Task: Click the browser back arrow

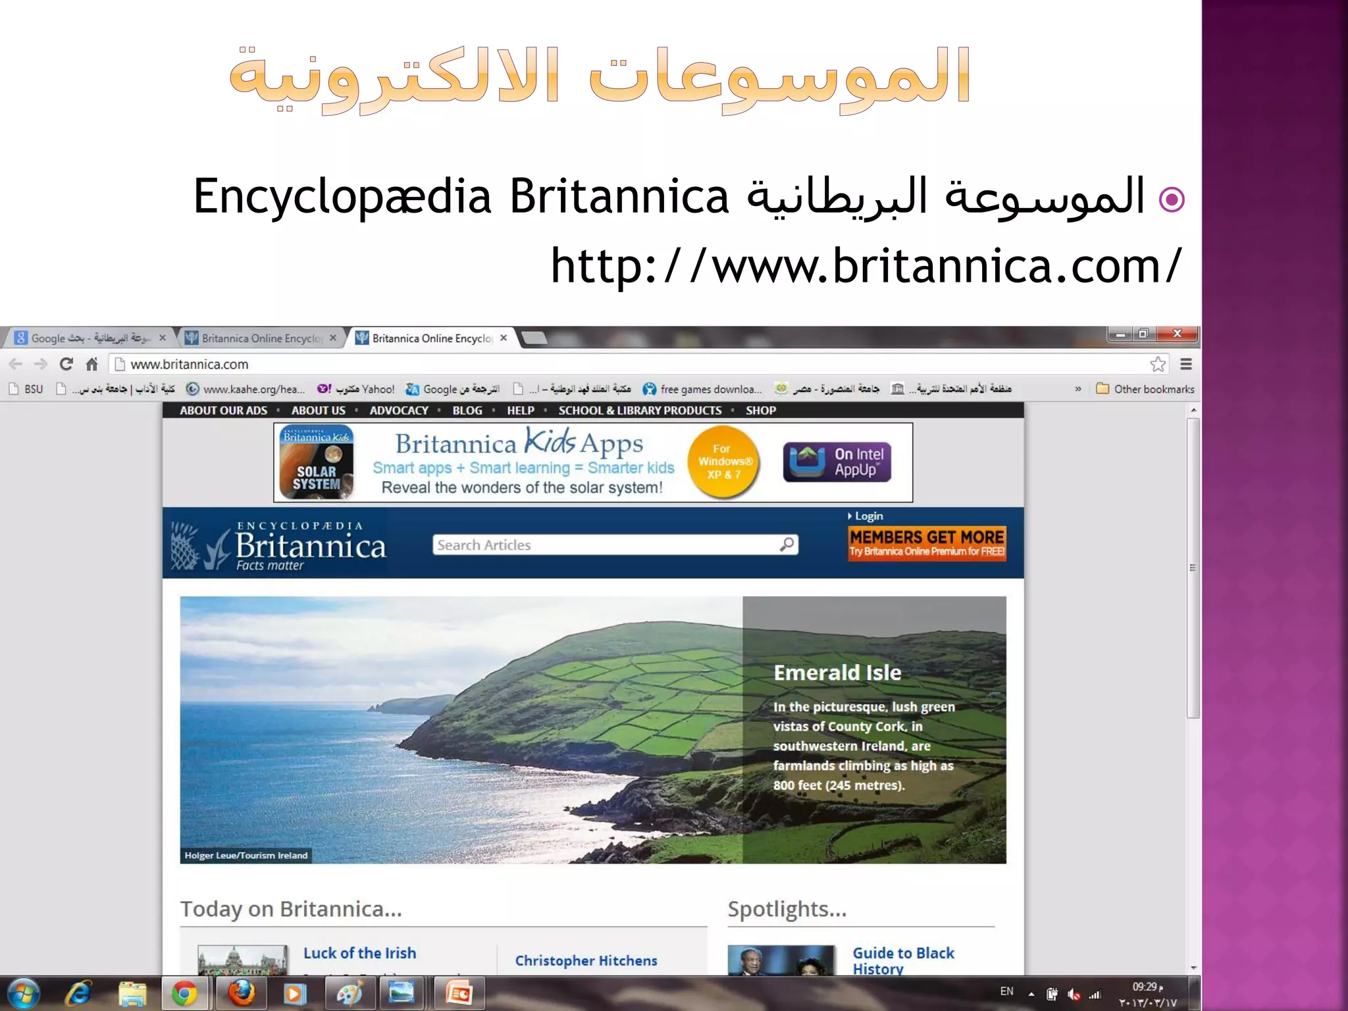Action: point(16,364)
